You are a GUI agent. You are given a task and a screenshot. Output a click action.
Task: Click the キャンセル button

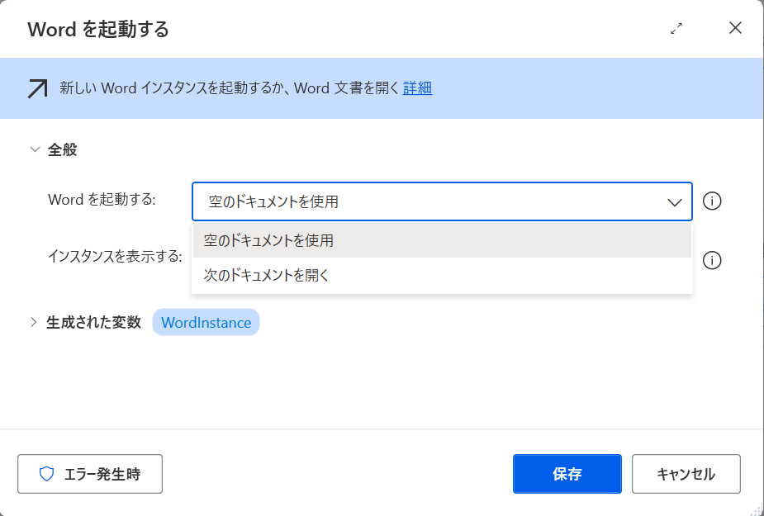[686, 474]
